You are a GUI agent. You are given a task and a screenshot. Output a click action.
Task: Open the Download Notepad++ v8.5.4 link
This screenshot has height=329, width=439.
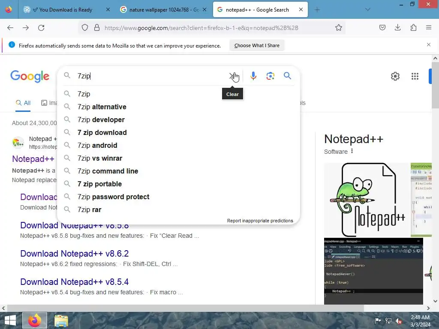pyautogui.click(x=74, y=282)
